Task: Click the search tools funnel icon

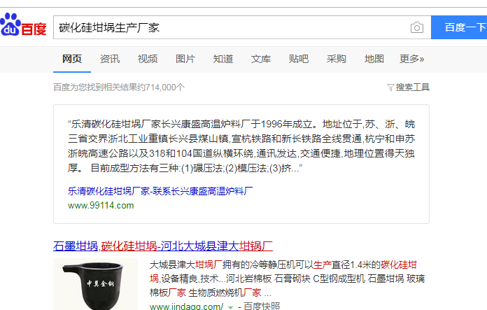Action: click(390, 87)
